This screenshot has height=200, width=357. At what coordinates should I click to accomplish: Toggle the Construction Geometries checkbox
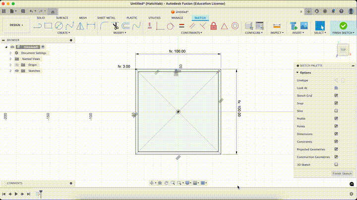(x=336, y=157)
